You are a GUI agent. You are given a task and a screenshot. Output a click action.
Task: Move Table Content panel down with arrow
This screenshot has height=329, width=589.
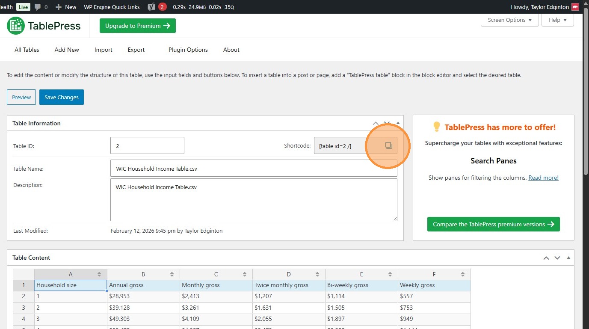pos(557,258)
